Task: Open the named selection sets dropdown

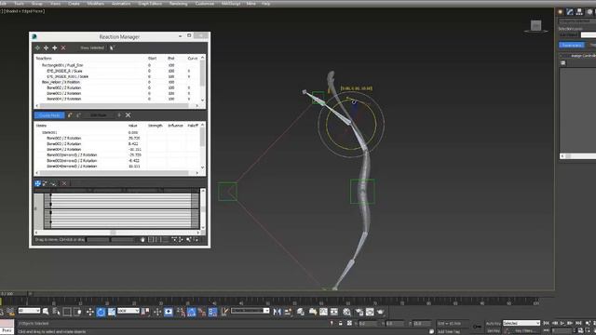Action: pyautogui.click(x=251, y=311)
